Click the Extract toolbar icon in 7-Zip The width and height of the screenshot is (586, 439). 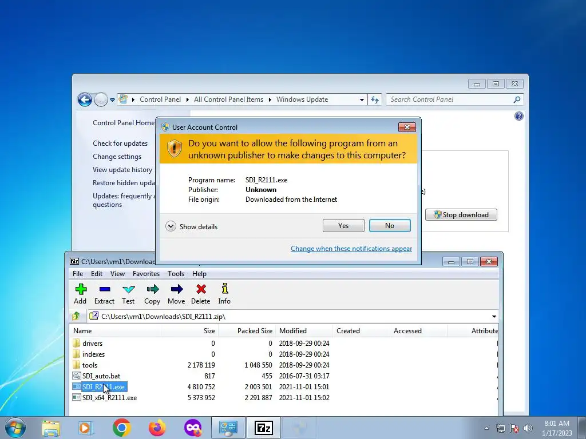(x=104, y=294)
